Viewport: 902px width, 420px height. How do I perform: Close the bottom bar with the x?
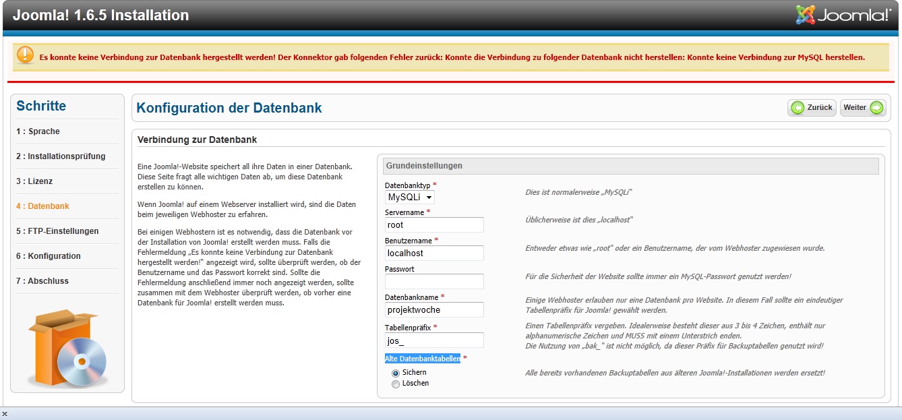[5, 414]
